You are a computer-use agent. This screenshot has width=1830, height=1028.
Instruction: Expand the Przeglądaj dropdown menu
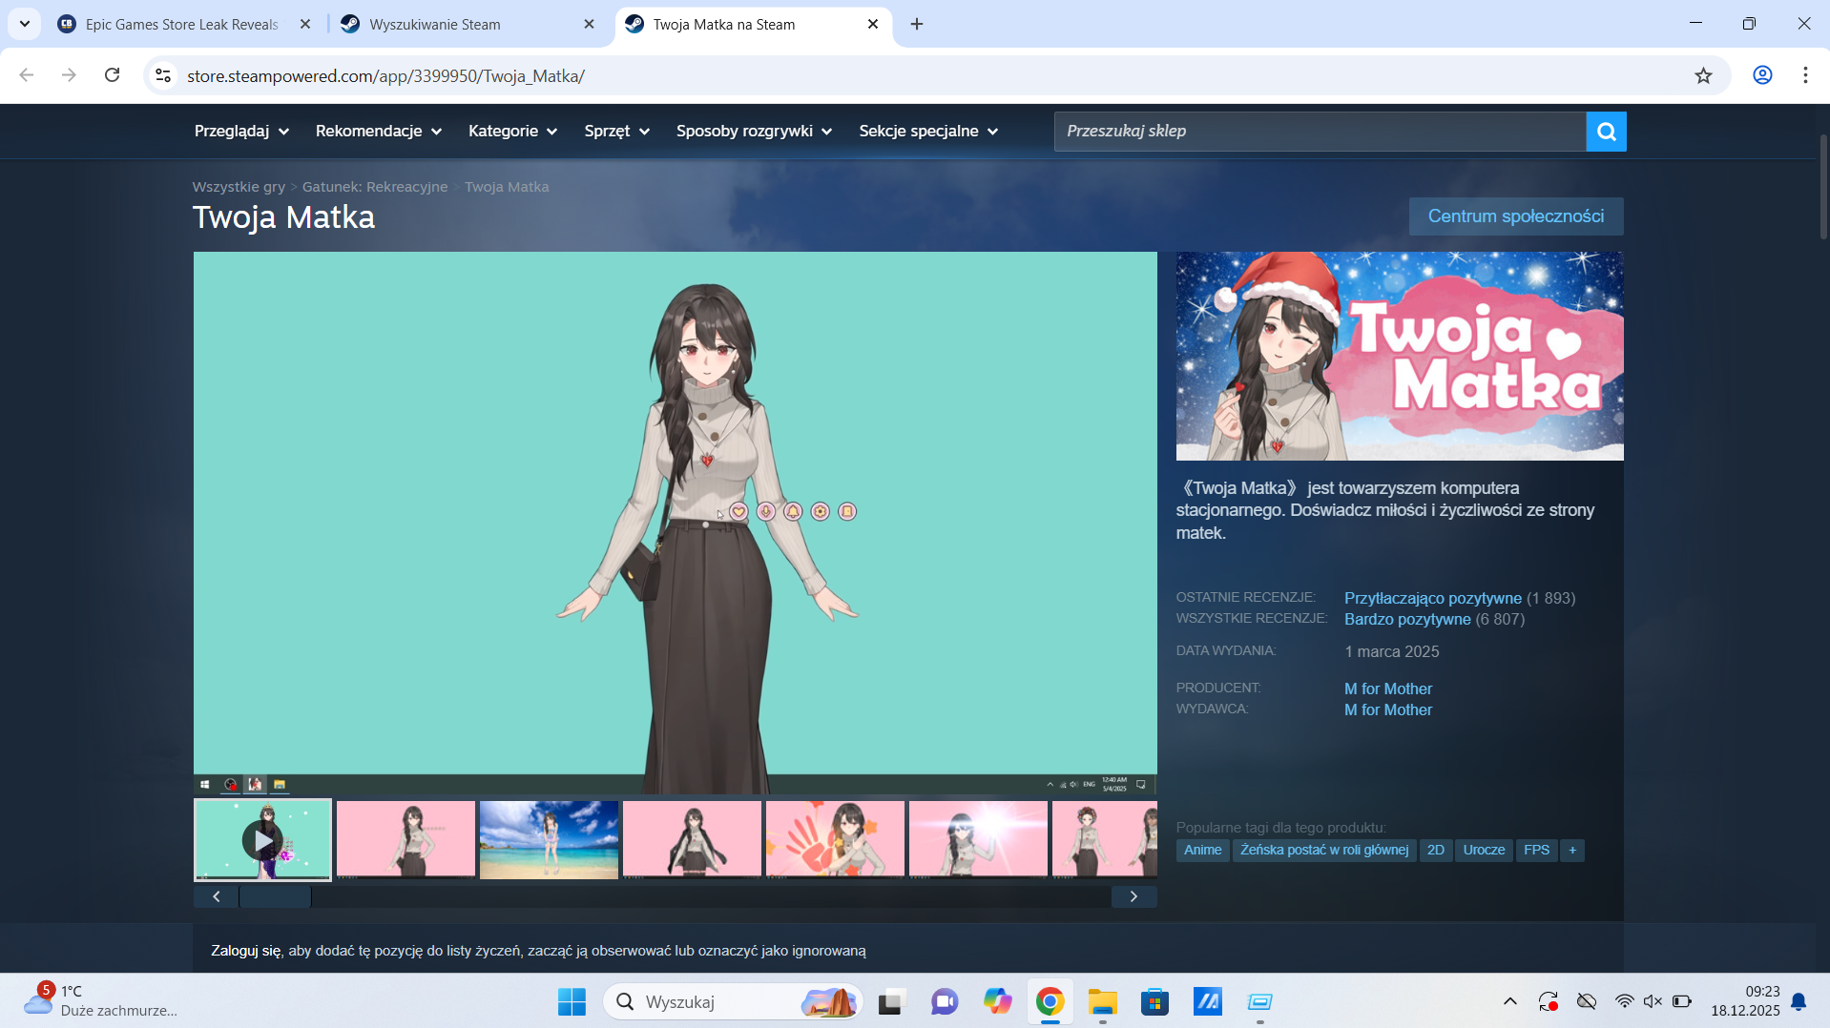[241, 132]
